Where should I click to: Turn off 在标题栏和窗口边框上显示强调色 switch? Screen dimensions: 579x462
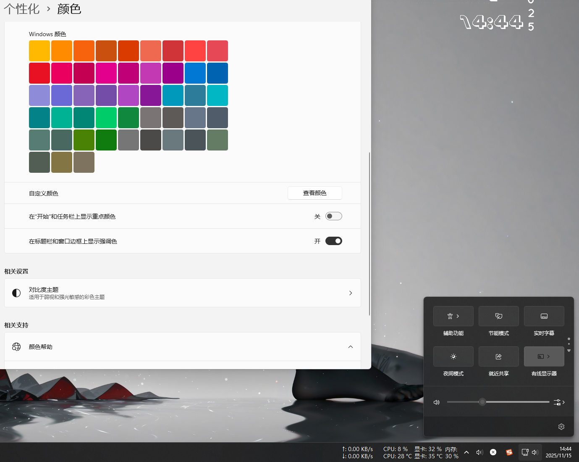[x=334, y=241]
